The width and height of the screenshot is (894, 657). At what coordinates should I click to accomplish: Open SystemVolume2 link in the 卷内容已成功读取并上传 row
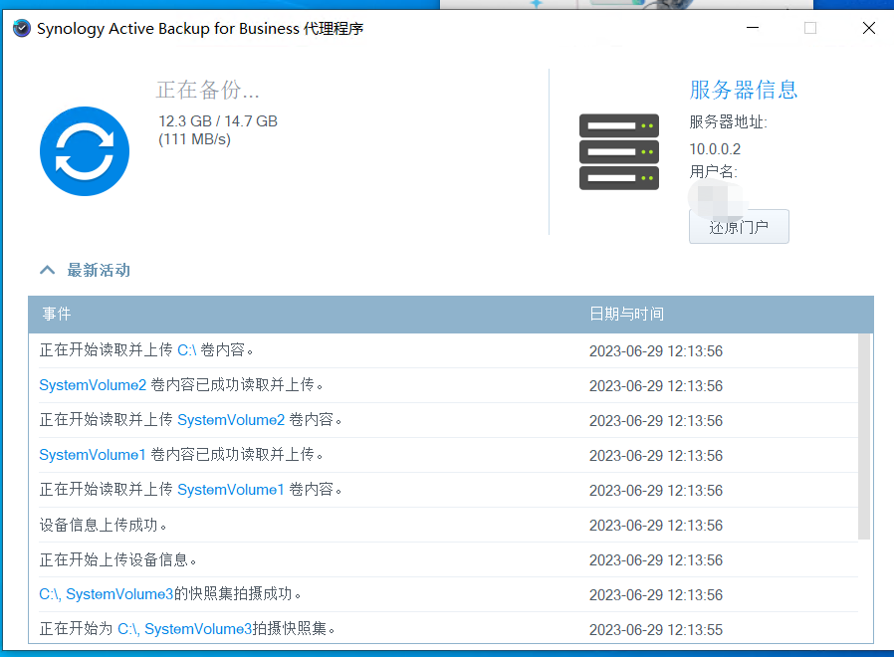[93, 385]
